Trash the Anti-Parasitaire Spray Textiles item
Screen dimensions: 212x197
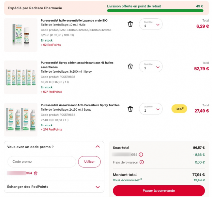coord(130,109)
